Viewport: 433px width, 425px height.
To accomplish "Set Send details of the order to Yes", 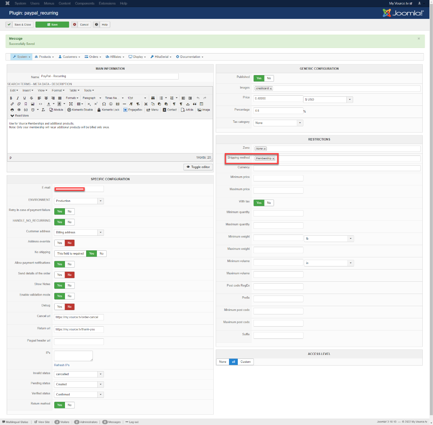I will (60, 275).
